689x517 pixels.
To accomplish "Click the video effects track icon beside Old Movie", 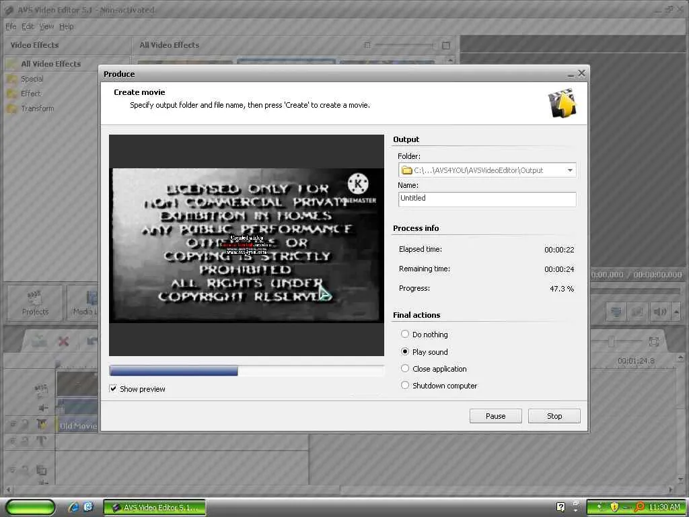I will [x=42, y=425].
